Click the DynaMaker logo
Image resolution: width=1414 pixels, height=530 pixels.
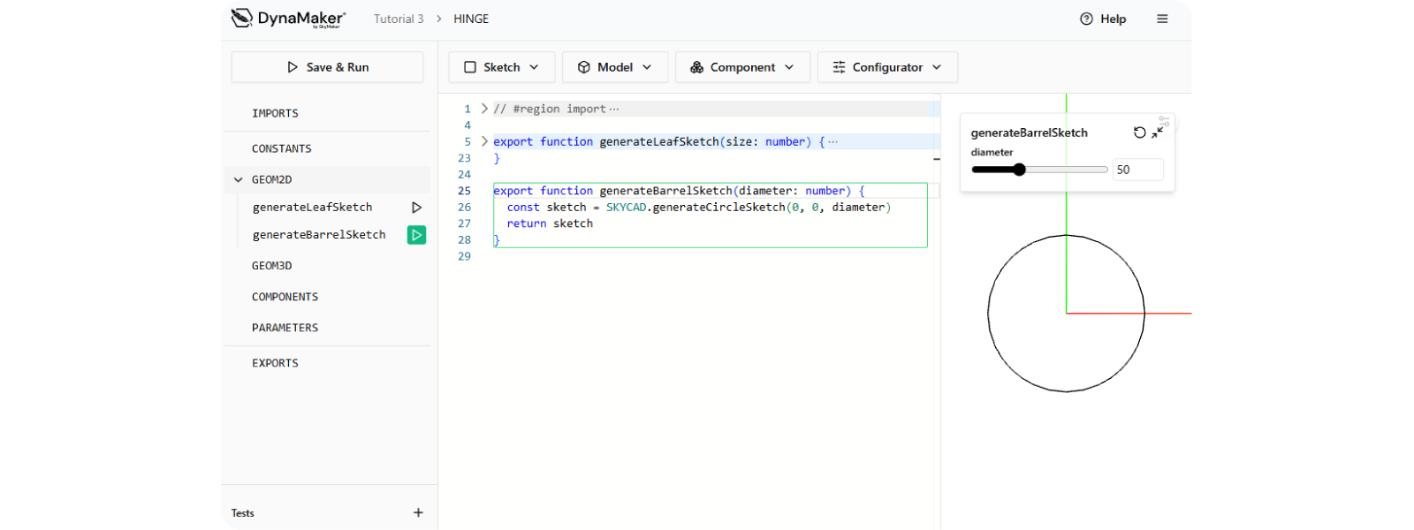[288, 19]
